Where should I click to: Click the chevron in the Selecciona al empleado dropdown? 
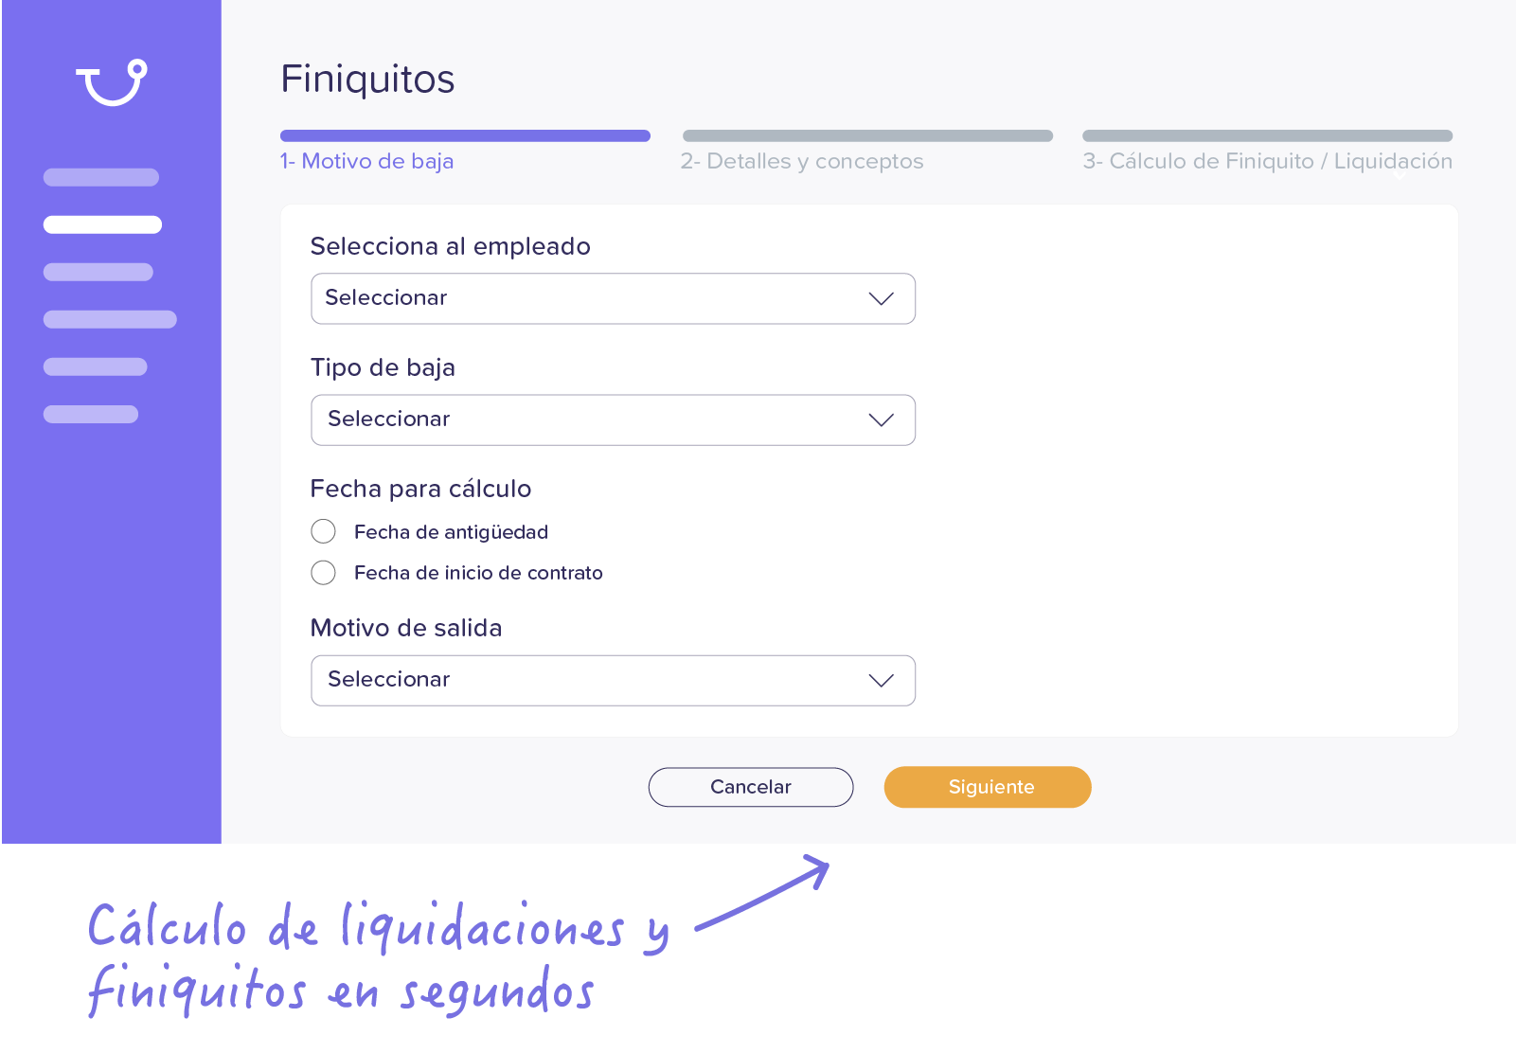[881, 299]
